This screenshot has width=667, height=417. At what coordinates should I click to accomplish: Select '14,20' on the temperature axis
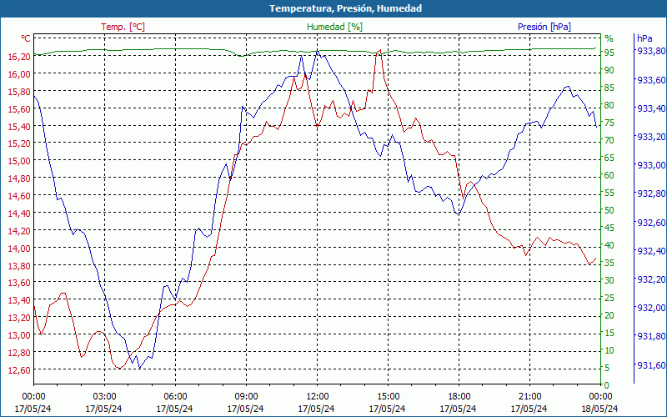pos(19,231)
